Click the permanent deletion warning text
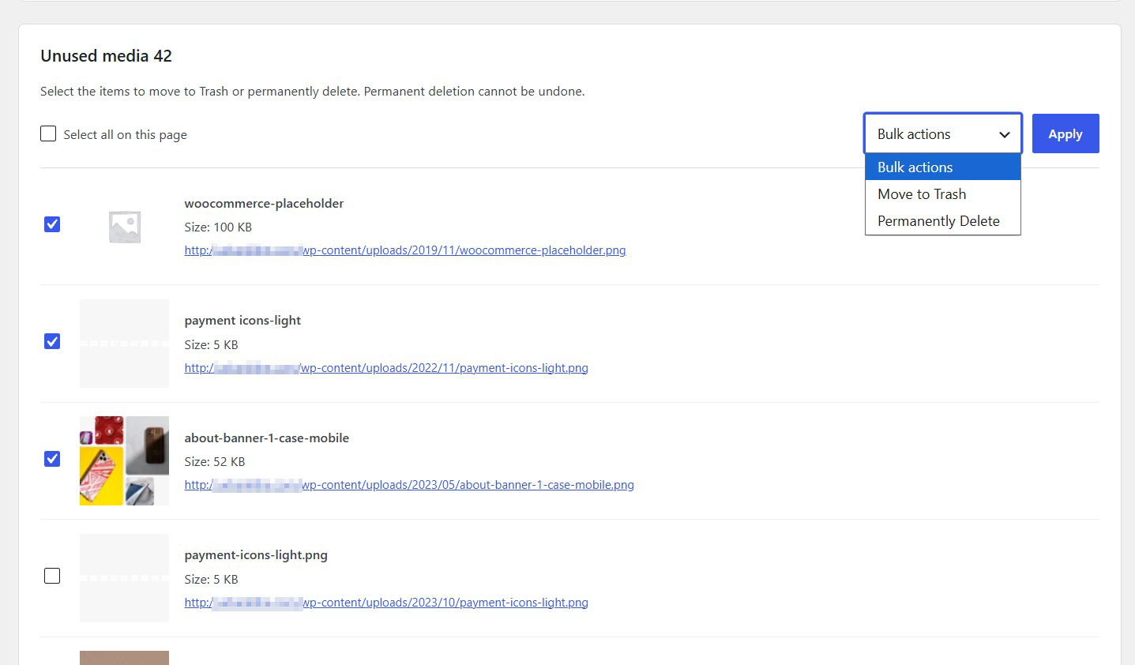 pyautogui.click(x=313, y=92)
